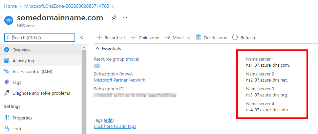The width and height of the screenshot is (318, 134).
Task: Open Locks under Settings
Action: coord(41,129)
